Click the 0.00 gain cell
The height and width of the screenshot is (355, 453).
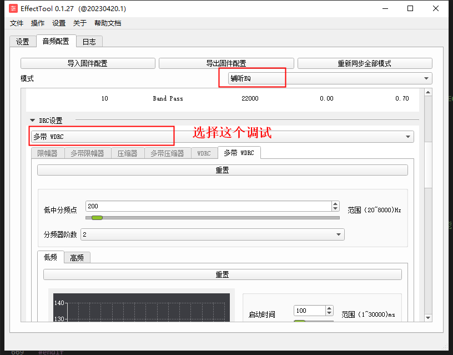point(326,98)
